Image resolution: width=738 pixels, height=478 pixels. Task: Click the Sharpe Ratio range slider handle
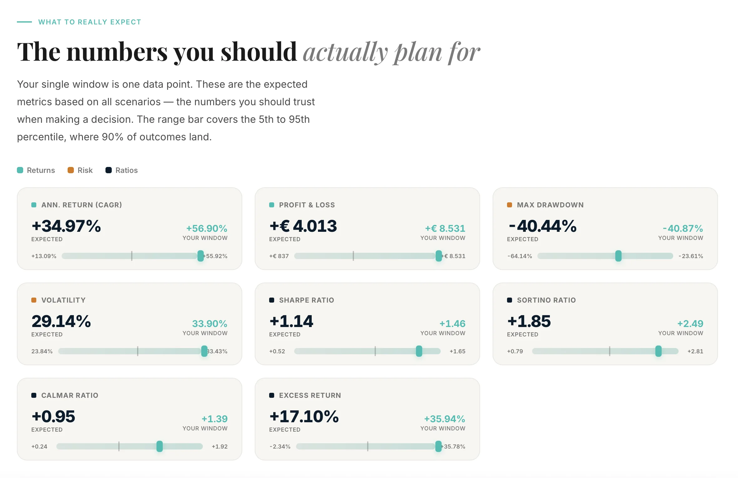point(419,351)
